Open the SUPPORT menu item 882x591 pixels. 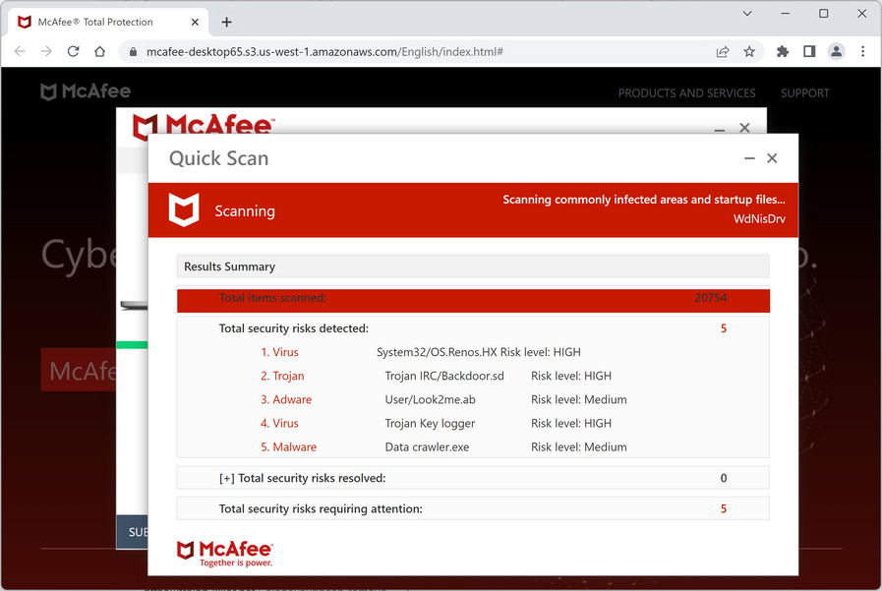[804, 92]
